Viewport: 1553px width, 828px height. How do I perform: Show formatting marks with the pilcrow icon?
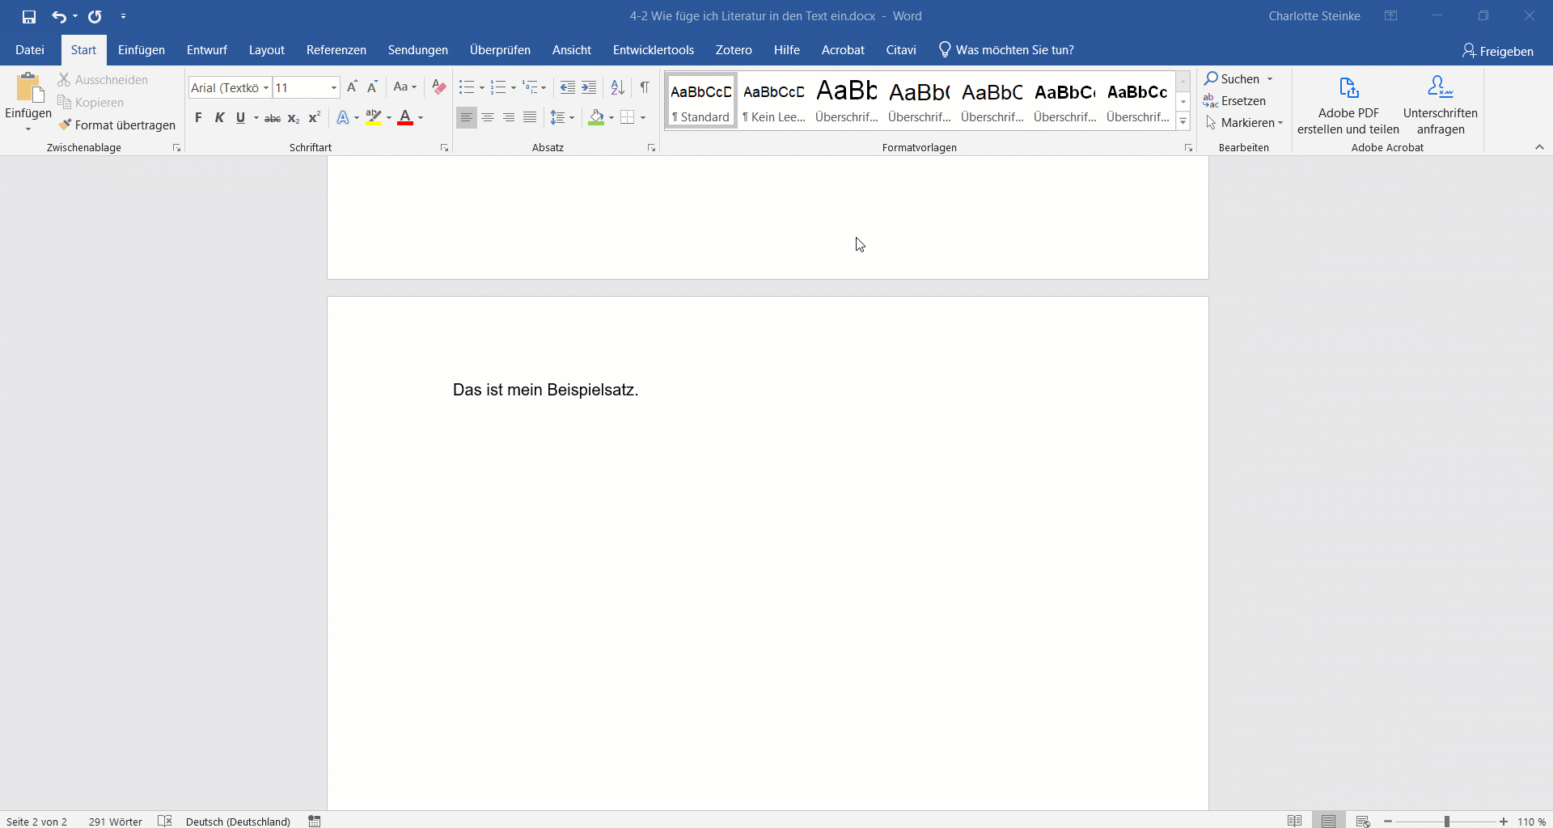click(x=644, y=87)
